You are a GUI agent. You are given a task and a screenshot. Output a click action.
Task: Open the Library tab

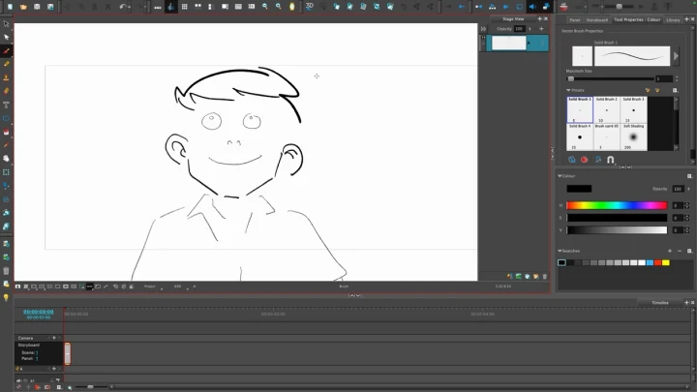tap(673, 19)
